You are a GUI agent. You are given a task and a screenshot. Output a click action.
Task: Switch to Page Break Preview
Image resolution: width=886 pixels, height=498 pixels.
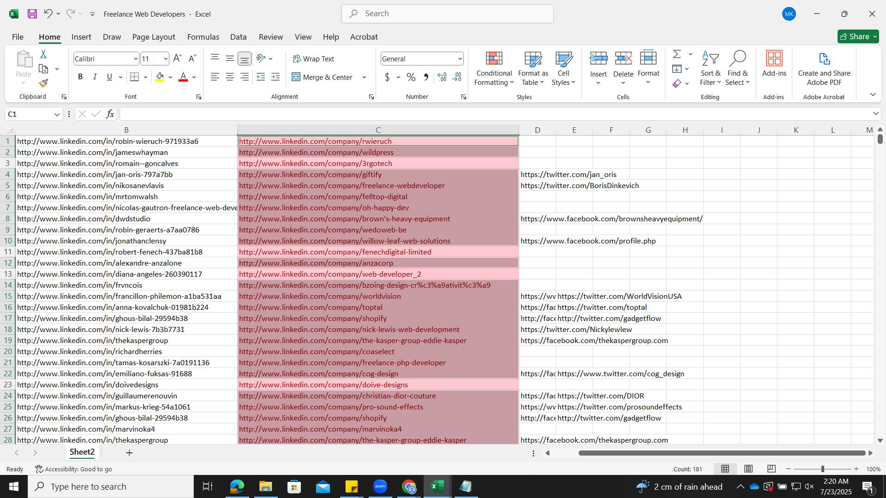pyautogui.click(x=772, y=469)
